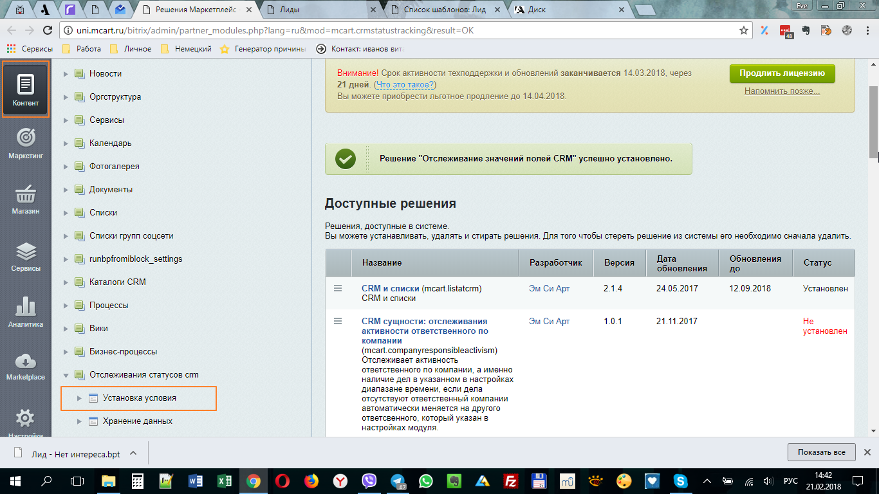Expand the Каталоги CRM tree node

point(66,282)
